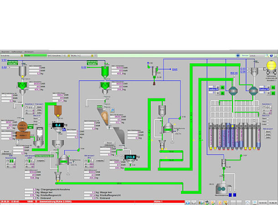Click the brown roasted-coffee hopper icon
Image resolution: width=278 pixels, height=205 pixels.
pyautogui.click(x=58, y=110)
